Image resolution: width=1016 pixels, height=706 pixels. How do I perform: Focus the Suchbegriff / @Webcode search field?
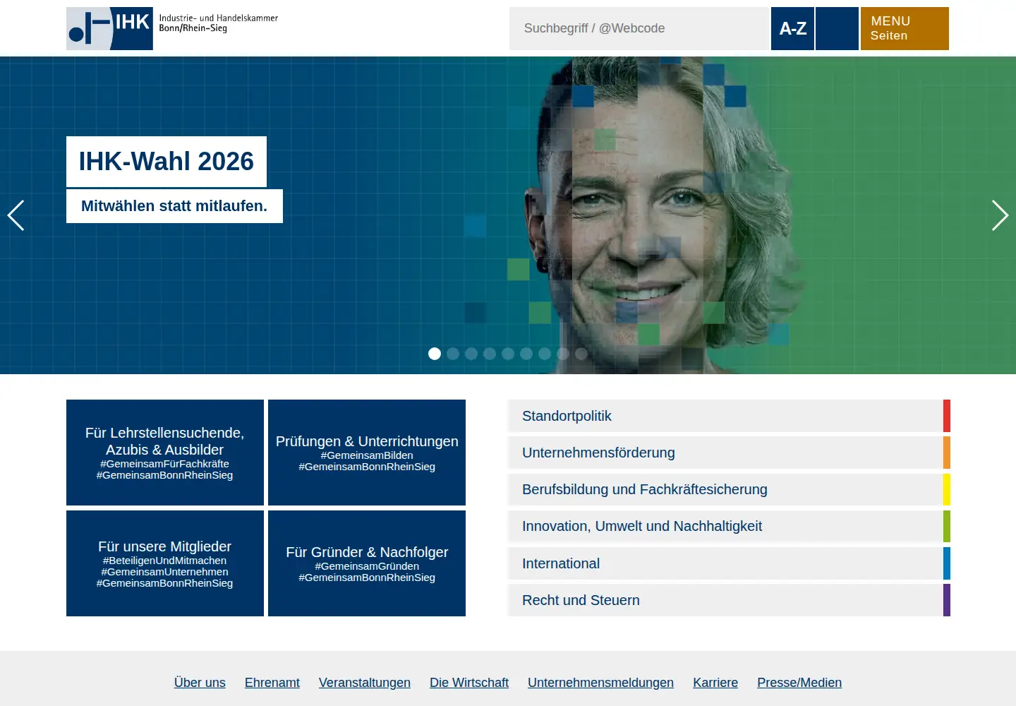click(639, 28)
